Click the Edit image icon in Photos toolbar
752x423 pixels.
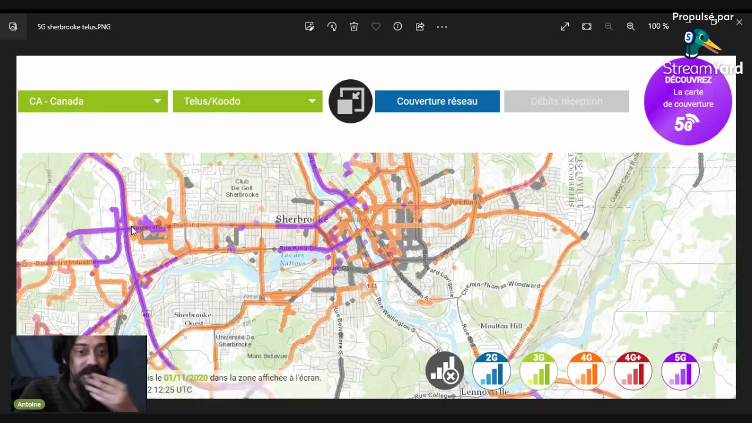point(310,26)
